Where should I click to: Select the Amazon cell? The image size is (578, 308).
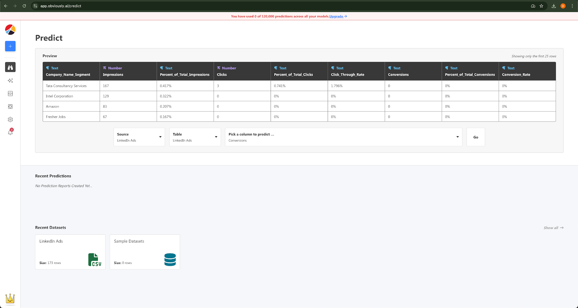click(x=71, y=106)
